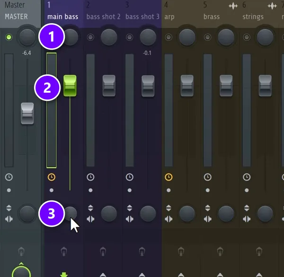This screenshot has width=284, height=277.
Task: Invert polarity on bass shot 2
Action: tap(90, 208)
